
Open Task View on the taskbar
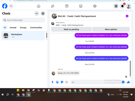click(x=13, y=95)
